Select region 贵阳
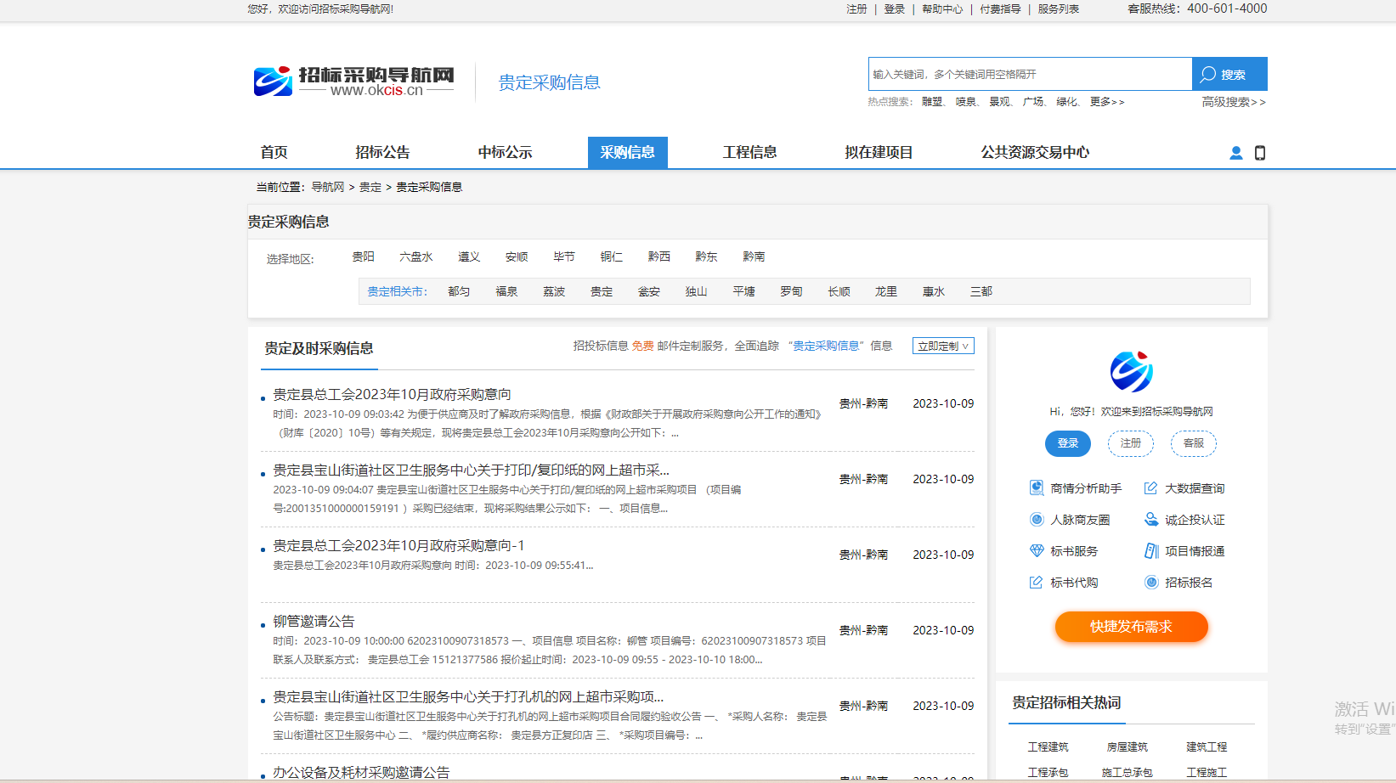This screenshot has width=1396, height=783. [x=364, y=256]
